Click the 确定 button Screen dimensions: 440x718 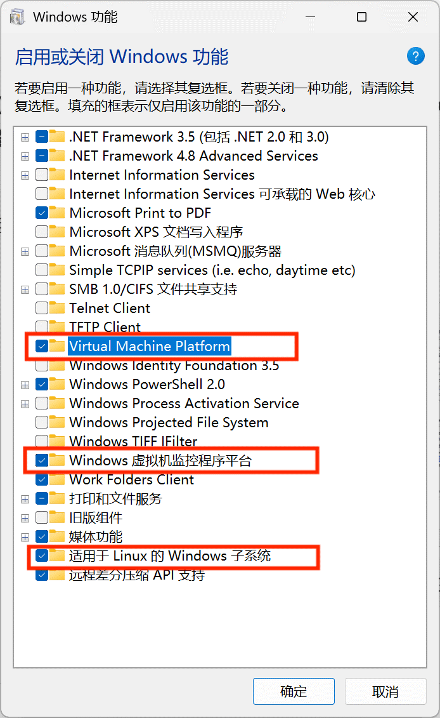(x=294, y=691)
